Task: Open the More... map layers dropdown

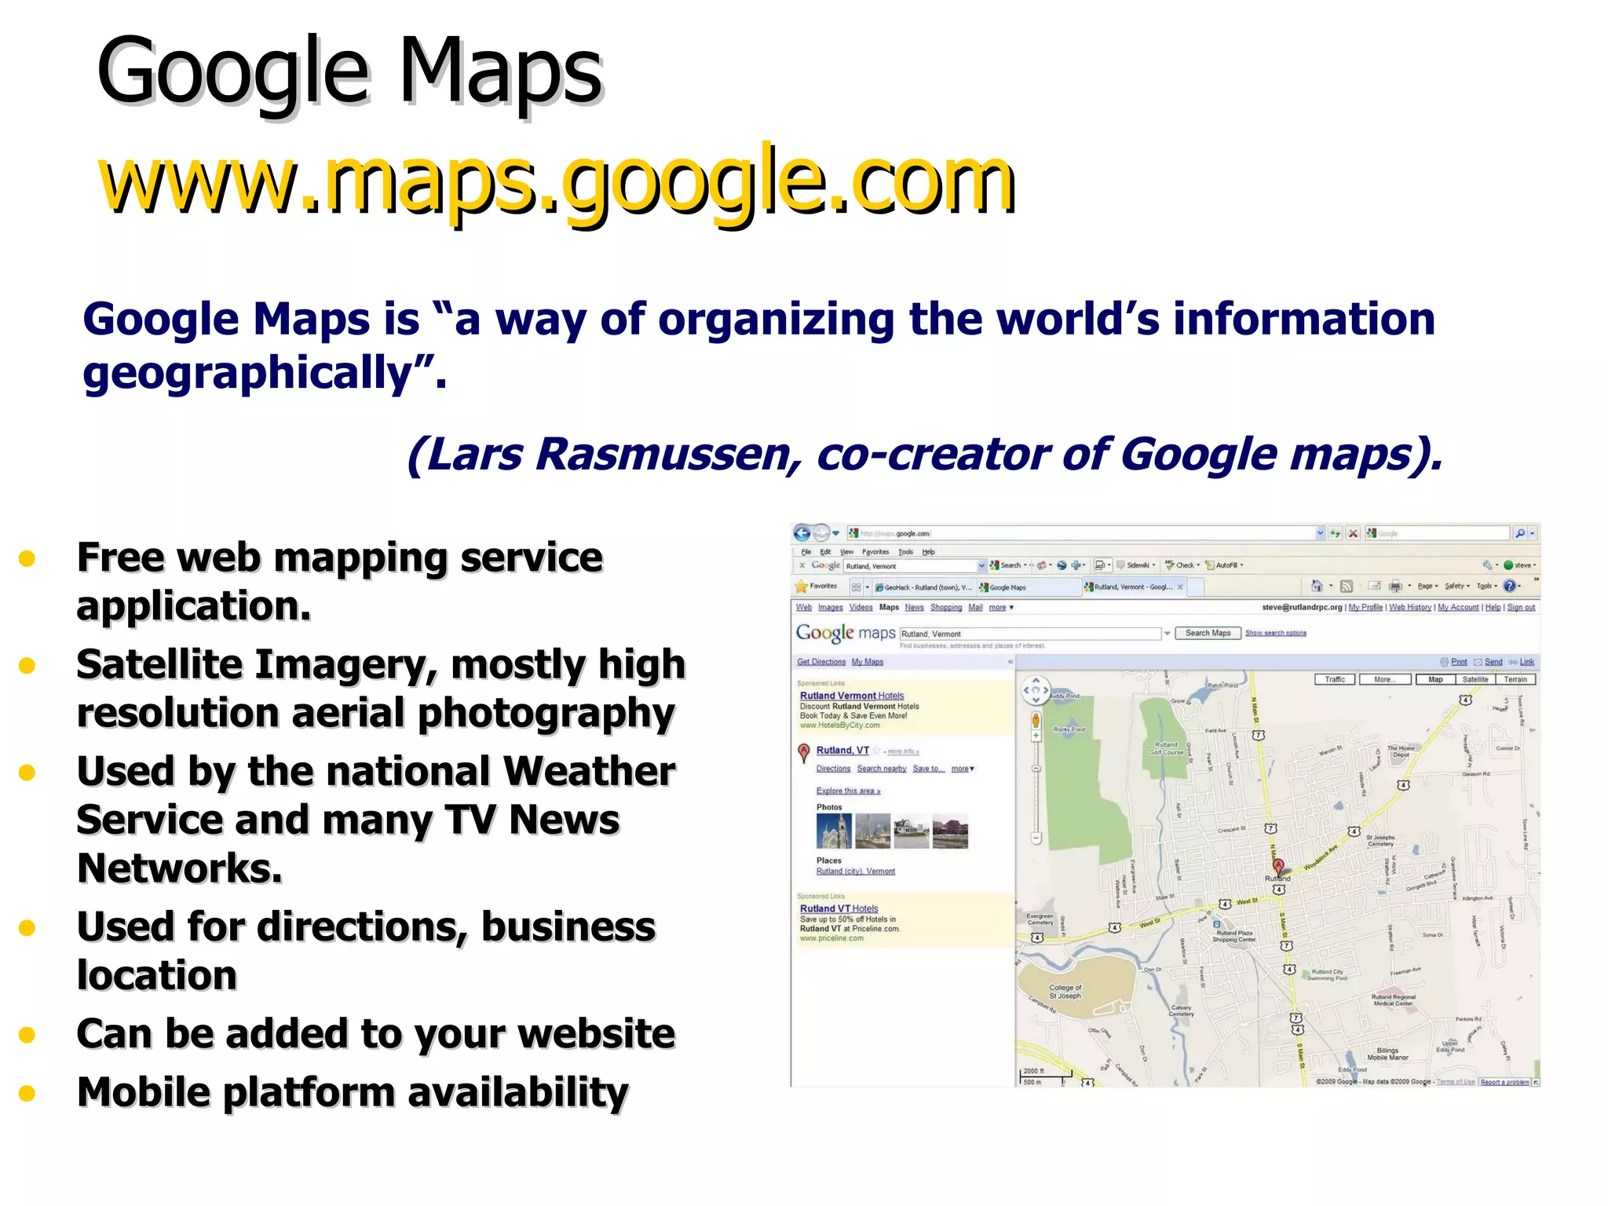Action: (x=1385, y=679)
